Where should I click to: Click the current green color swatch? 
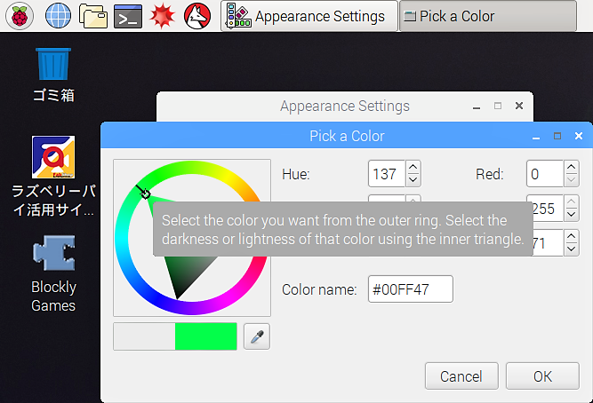point(206,336)
